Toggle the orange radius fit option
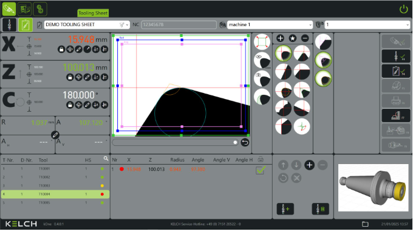 [323, 78]
